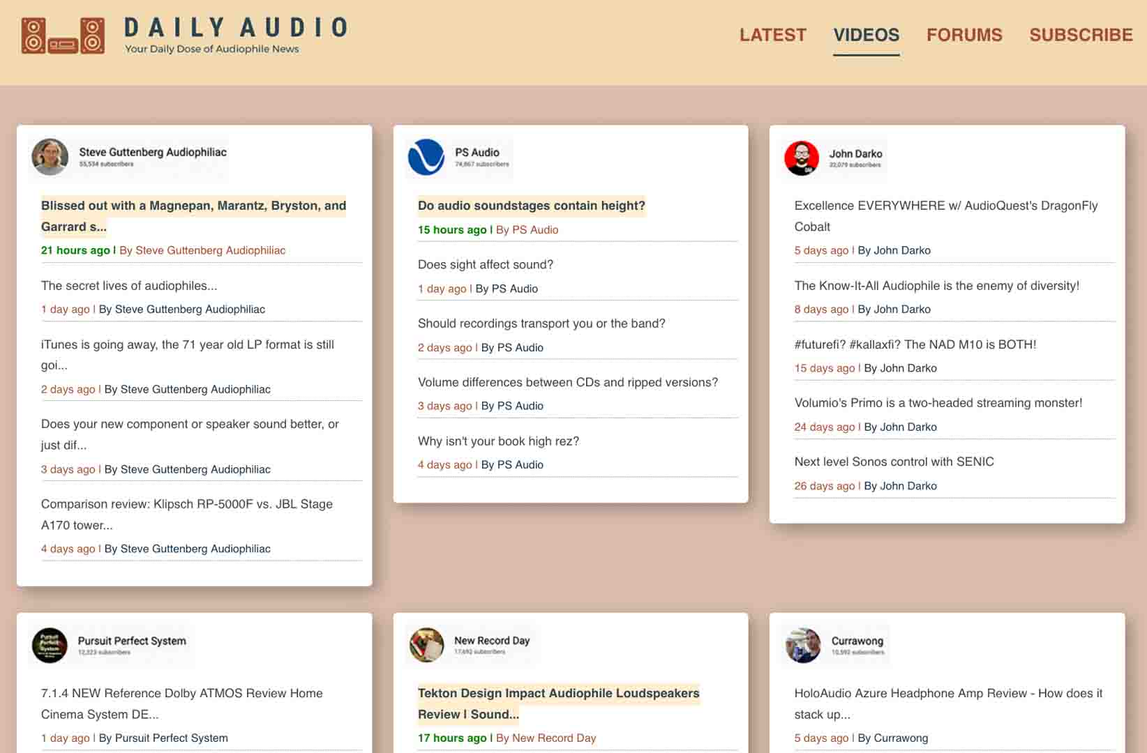Switch to the LATEST tab
The image size is (1147, 753).
click(x=772, y=35)
